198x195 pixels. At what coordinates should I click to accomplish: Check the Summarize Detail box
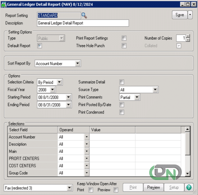tap(122, 82)
